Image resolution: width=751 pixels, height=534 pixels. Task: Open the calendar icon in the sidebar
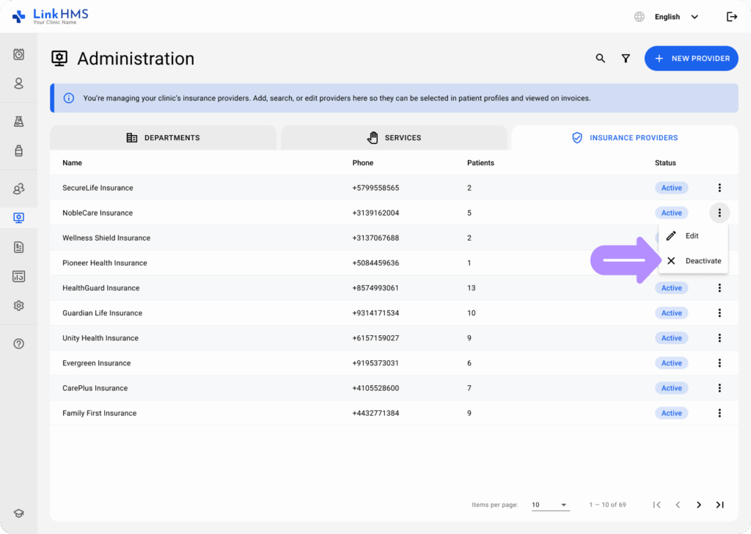(x=19, y=54)
